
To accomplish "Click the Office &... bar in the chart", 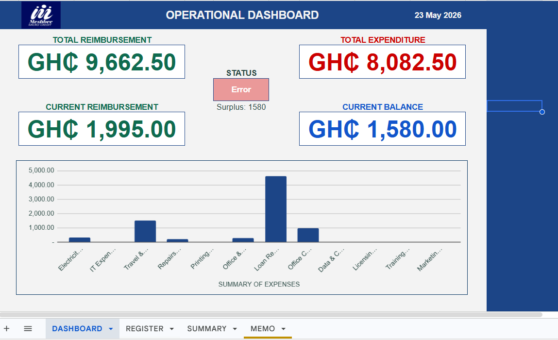I will point(243,240).
